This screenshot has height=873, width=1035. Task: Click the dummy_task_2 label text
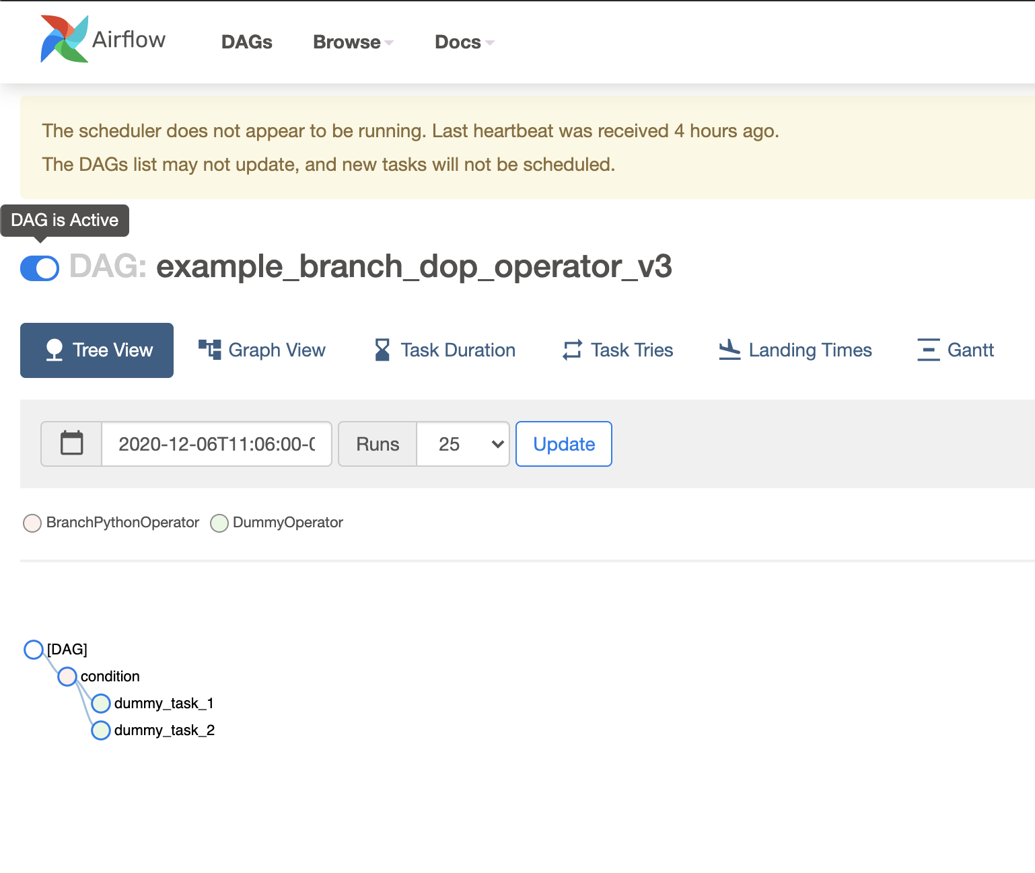165,730
